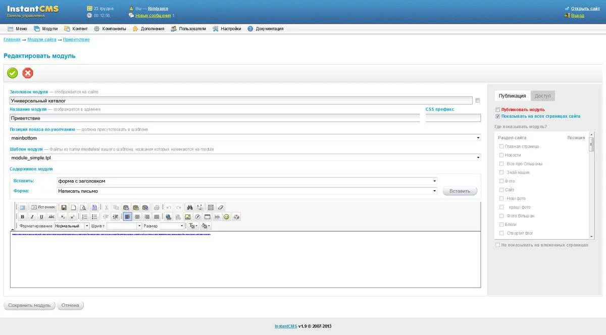Insert a numbered list in the editor
Screen dimensions: 606x335
pos(85,216)
